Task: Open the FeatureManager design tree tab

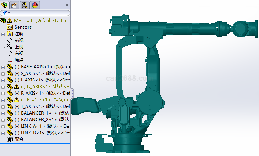Action: point(4,5)
